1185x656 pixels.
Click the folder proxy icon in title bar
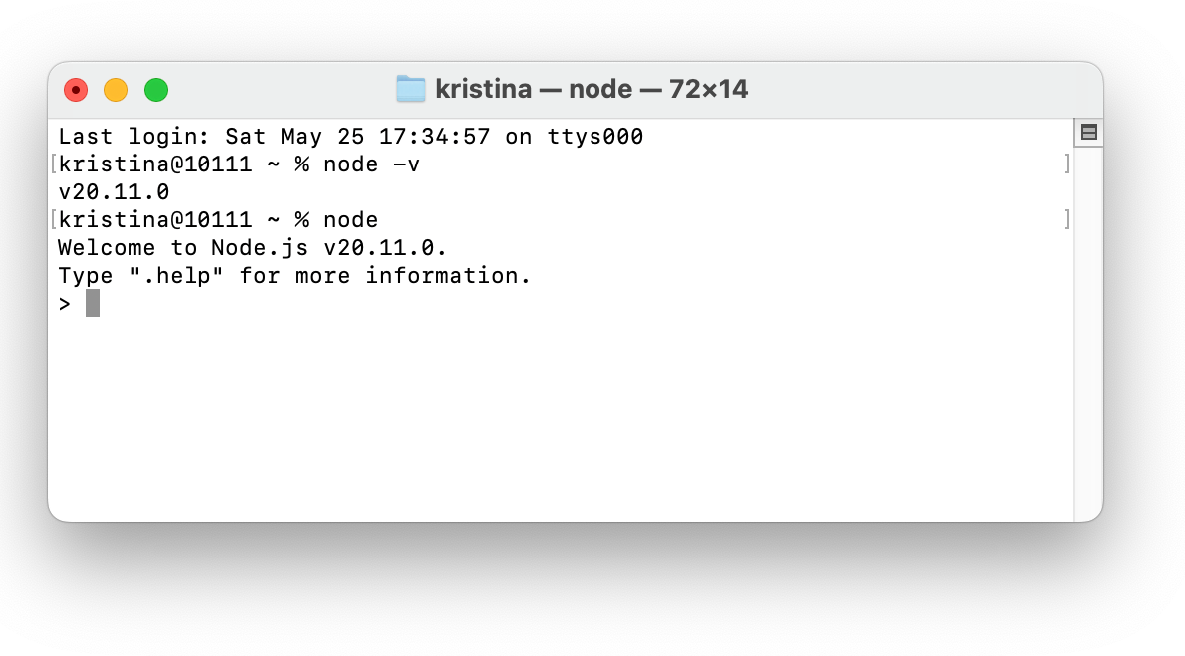pos(411,90)
